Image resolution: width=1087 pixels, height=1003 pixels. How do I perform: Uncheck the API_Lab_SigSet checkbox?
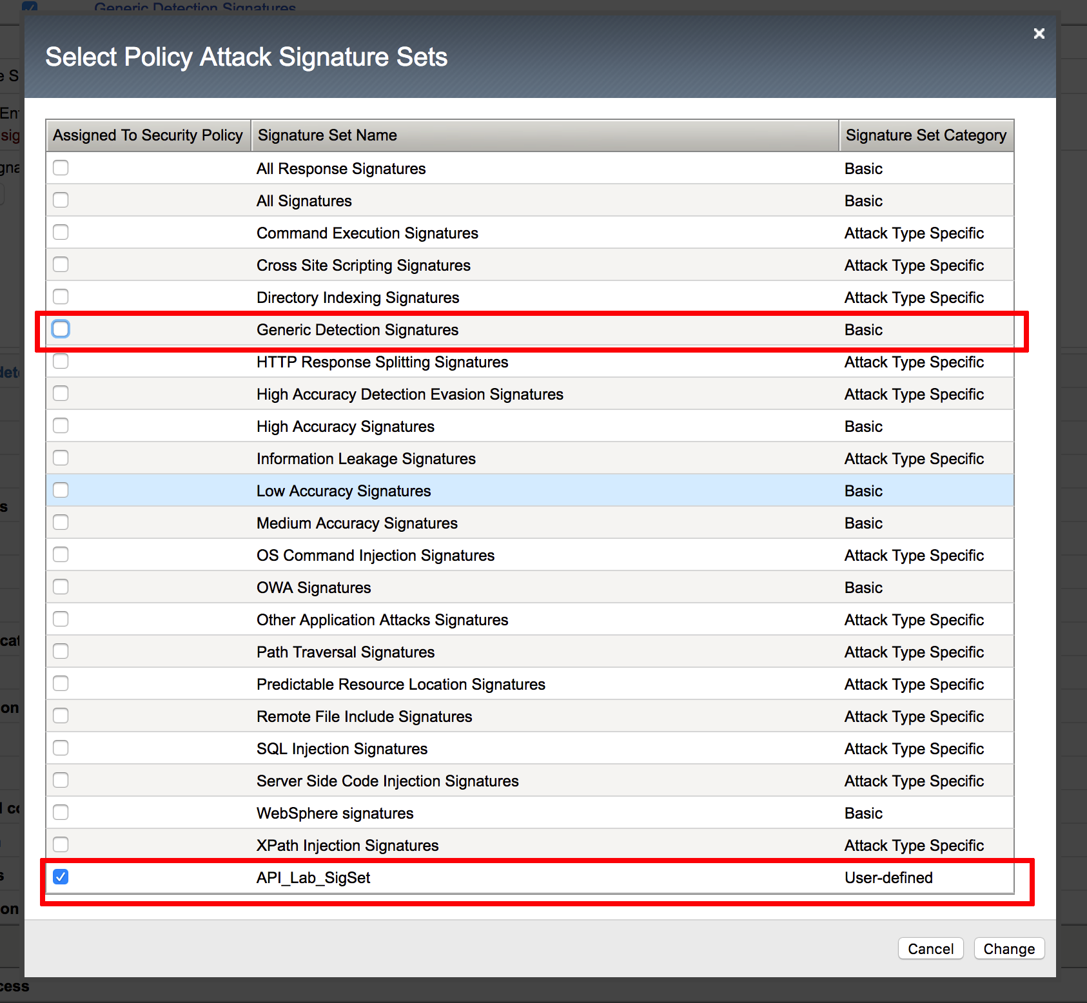click(x=61, y=877)
